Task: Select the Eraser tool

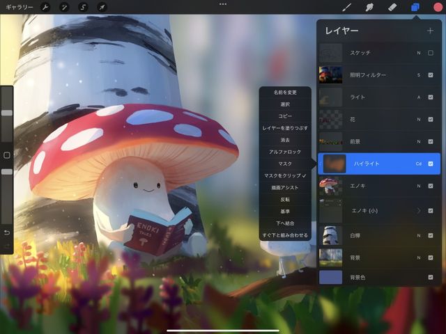Action: (392, 7)
